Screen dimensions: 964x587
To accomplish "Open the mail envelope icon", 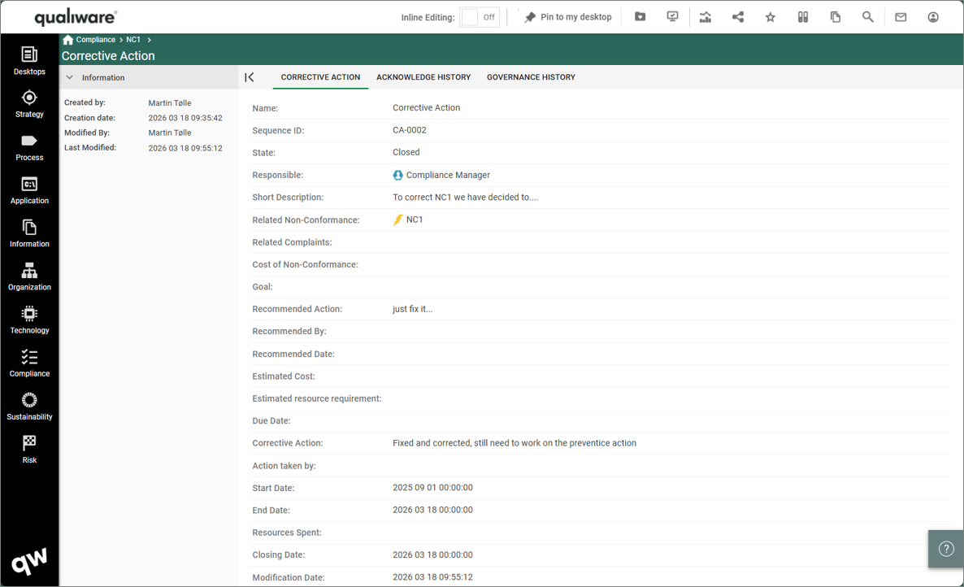I will 901,17.
